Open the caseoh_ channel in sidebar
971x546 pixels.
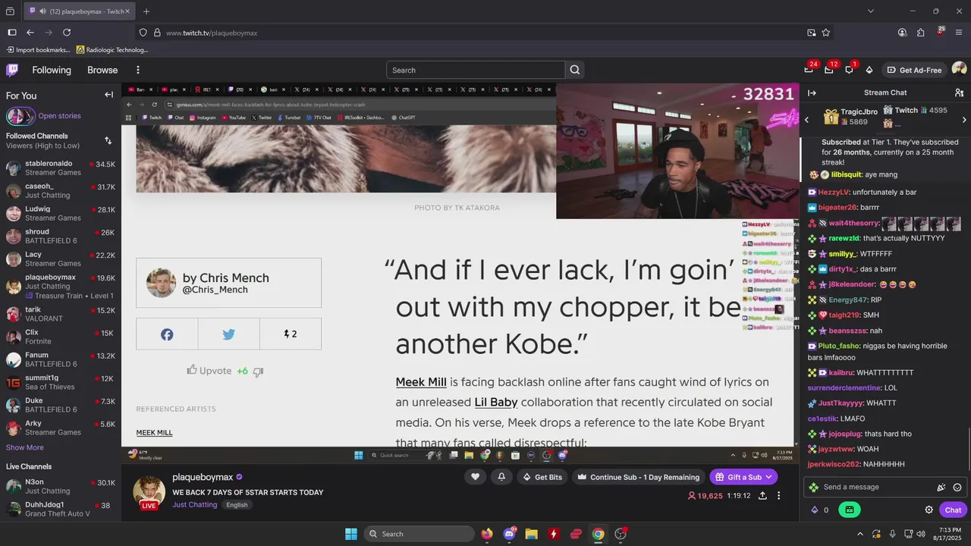point(61,190)
